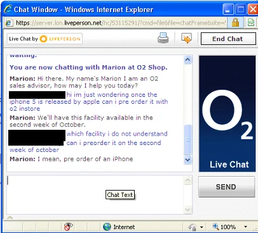
Task: Click 'which facility i do not understand' text
Action: pyautogui.click(x=117, y=134)
